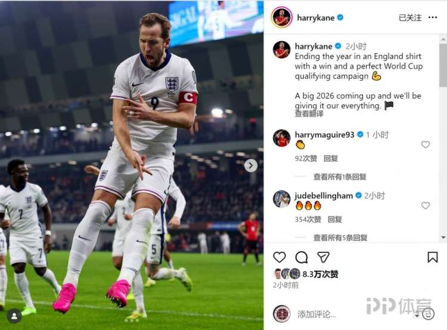This screenshot has width=447, height=330.
Task: Share the post via the paper plane icon
Action: [x=323, y=257]
